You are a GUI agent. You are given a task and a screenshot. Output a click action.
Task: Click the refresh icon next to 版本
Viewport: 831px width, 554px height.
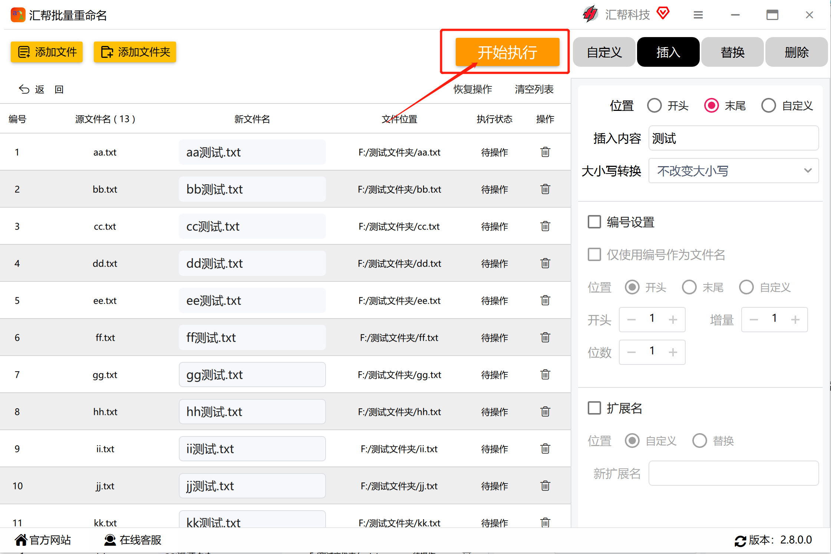[740, 541]
